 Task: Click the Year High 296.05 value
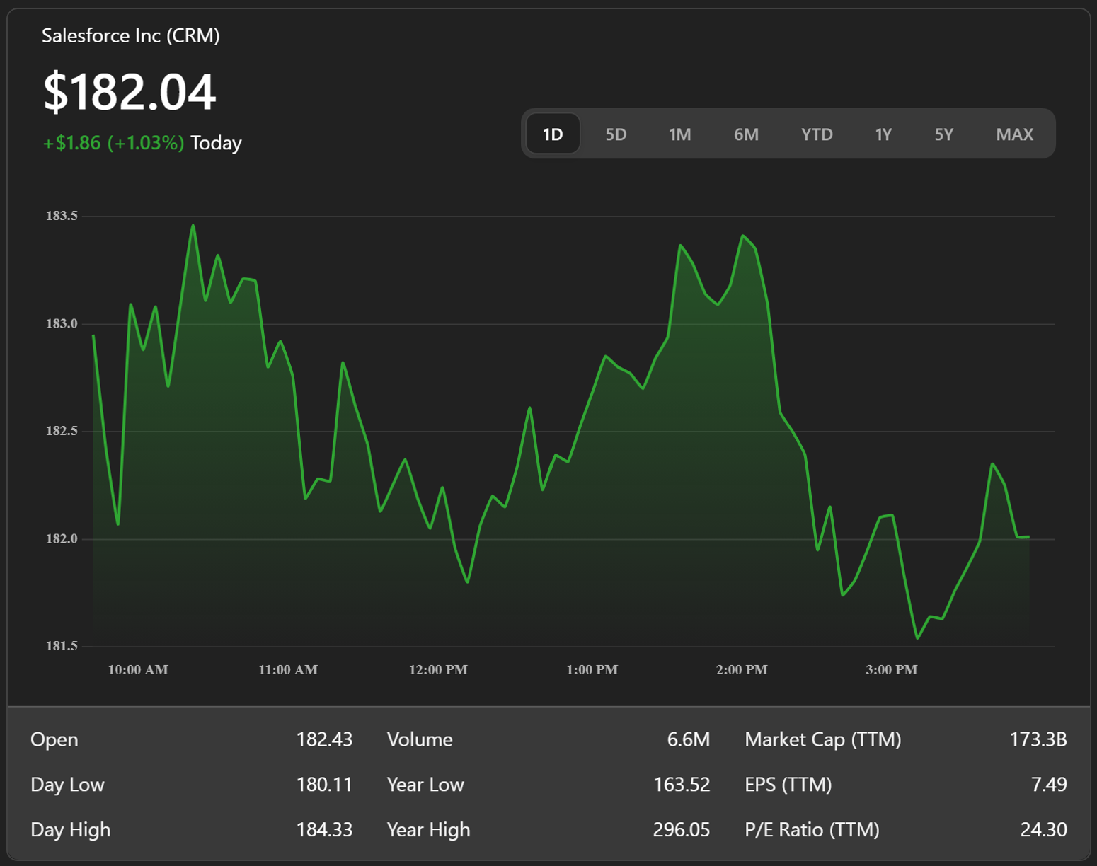(x=681, y=829)
